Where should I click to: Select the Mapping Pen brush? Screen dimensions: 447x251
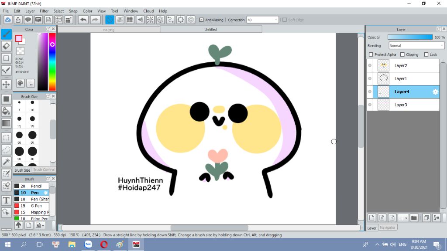(x=31, y=212)
